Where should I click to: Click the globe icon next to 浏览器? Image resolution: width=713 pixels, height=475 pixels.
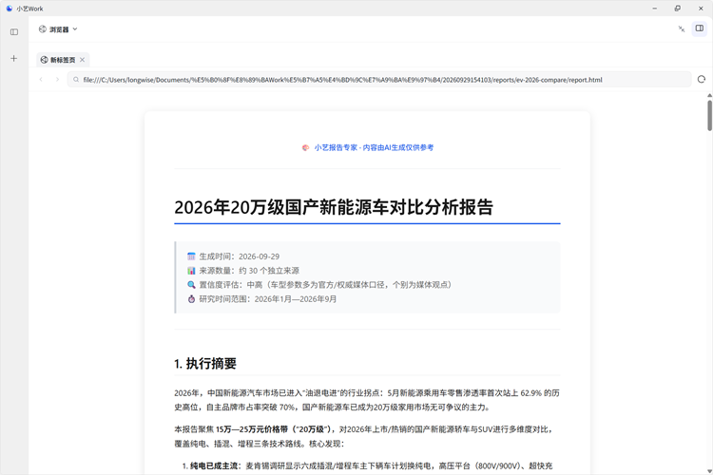[42, 29]
